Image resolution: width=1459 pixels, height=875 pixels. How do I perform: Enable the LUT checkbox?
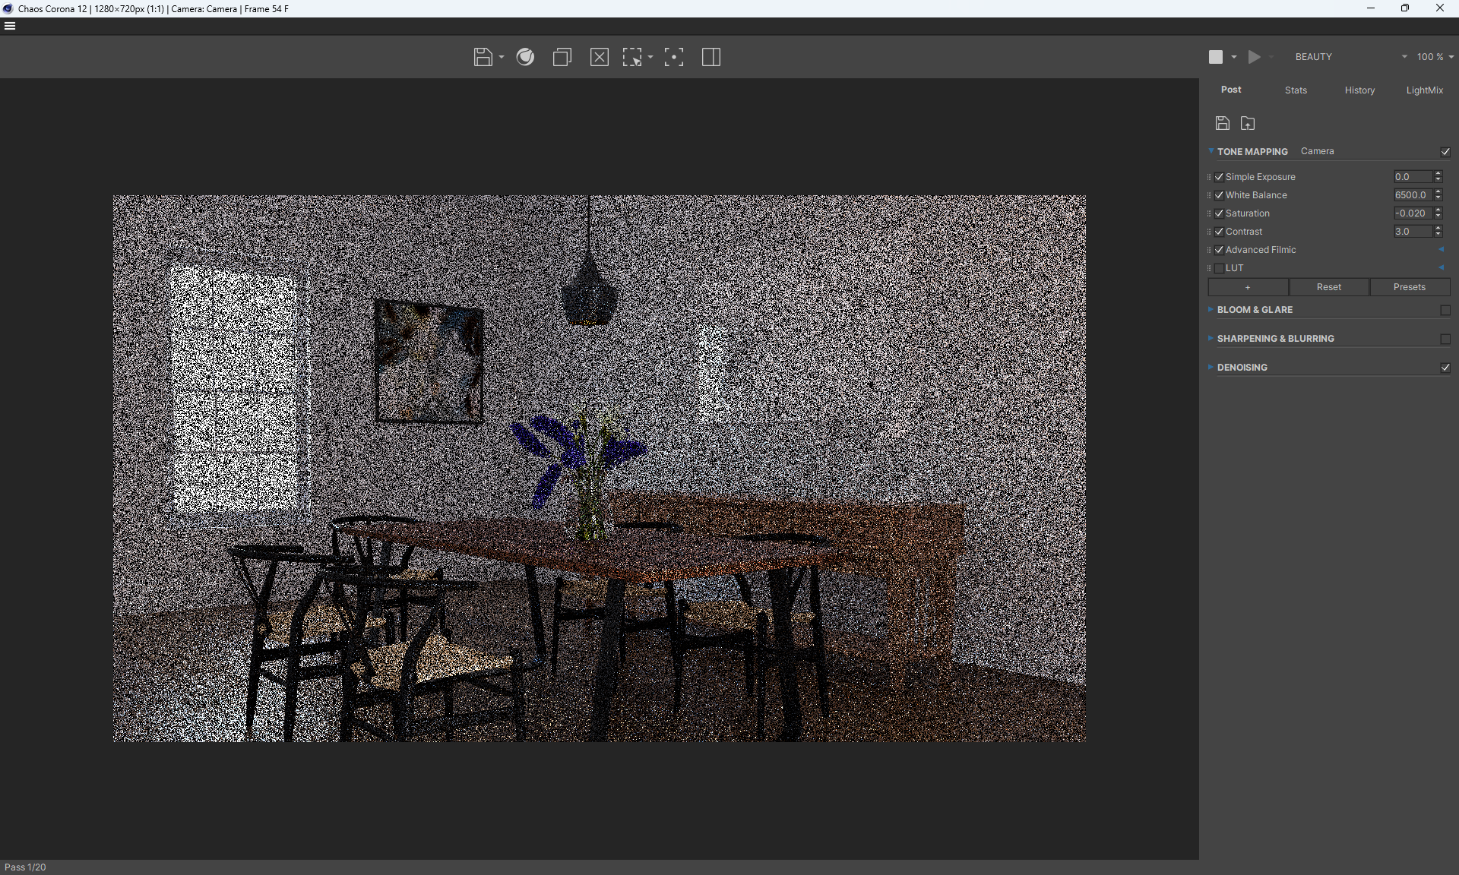pos(1220,268)
